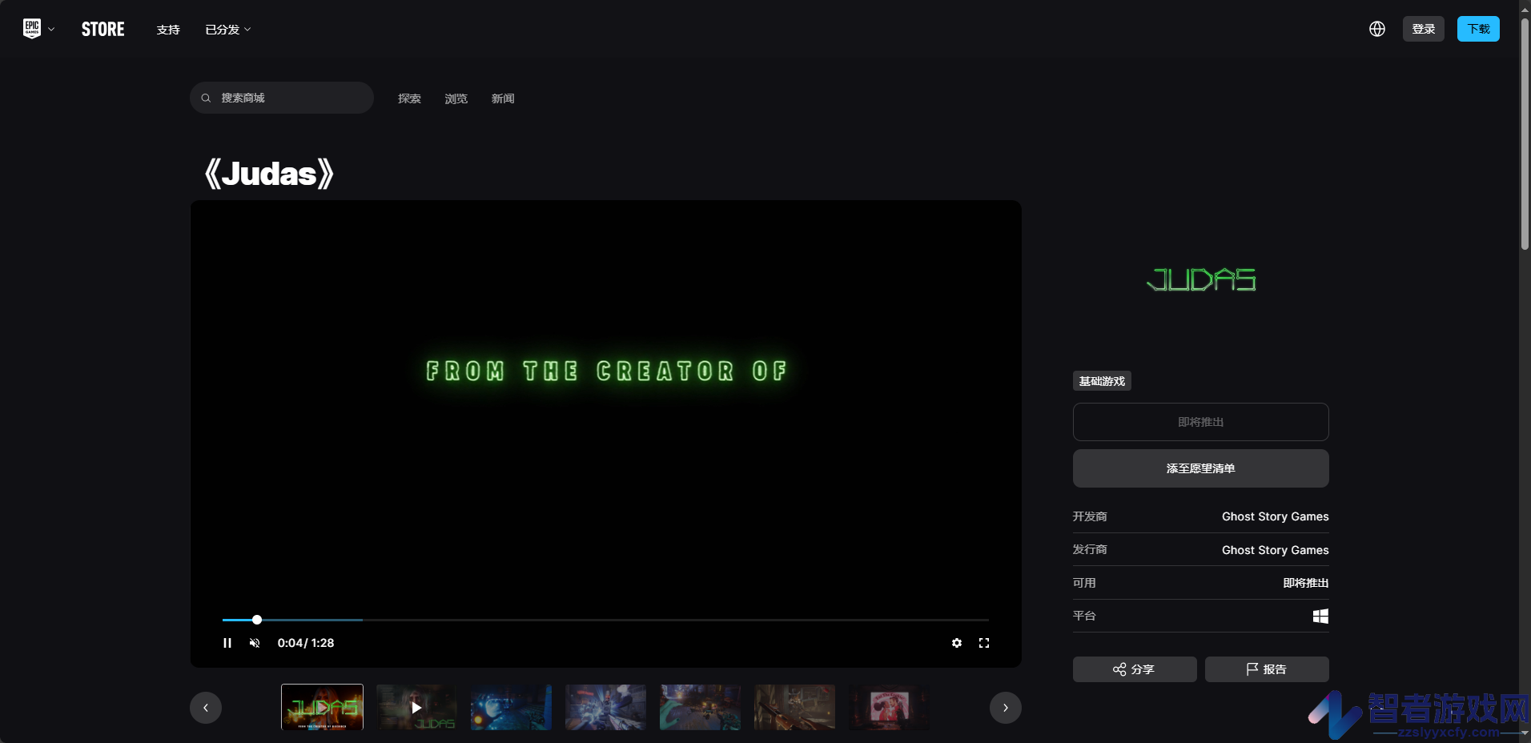
Task: Click the search magnifier icon
Action: coord(206,98)
